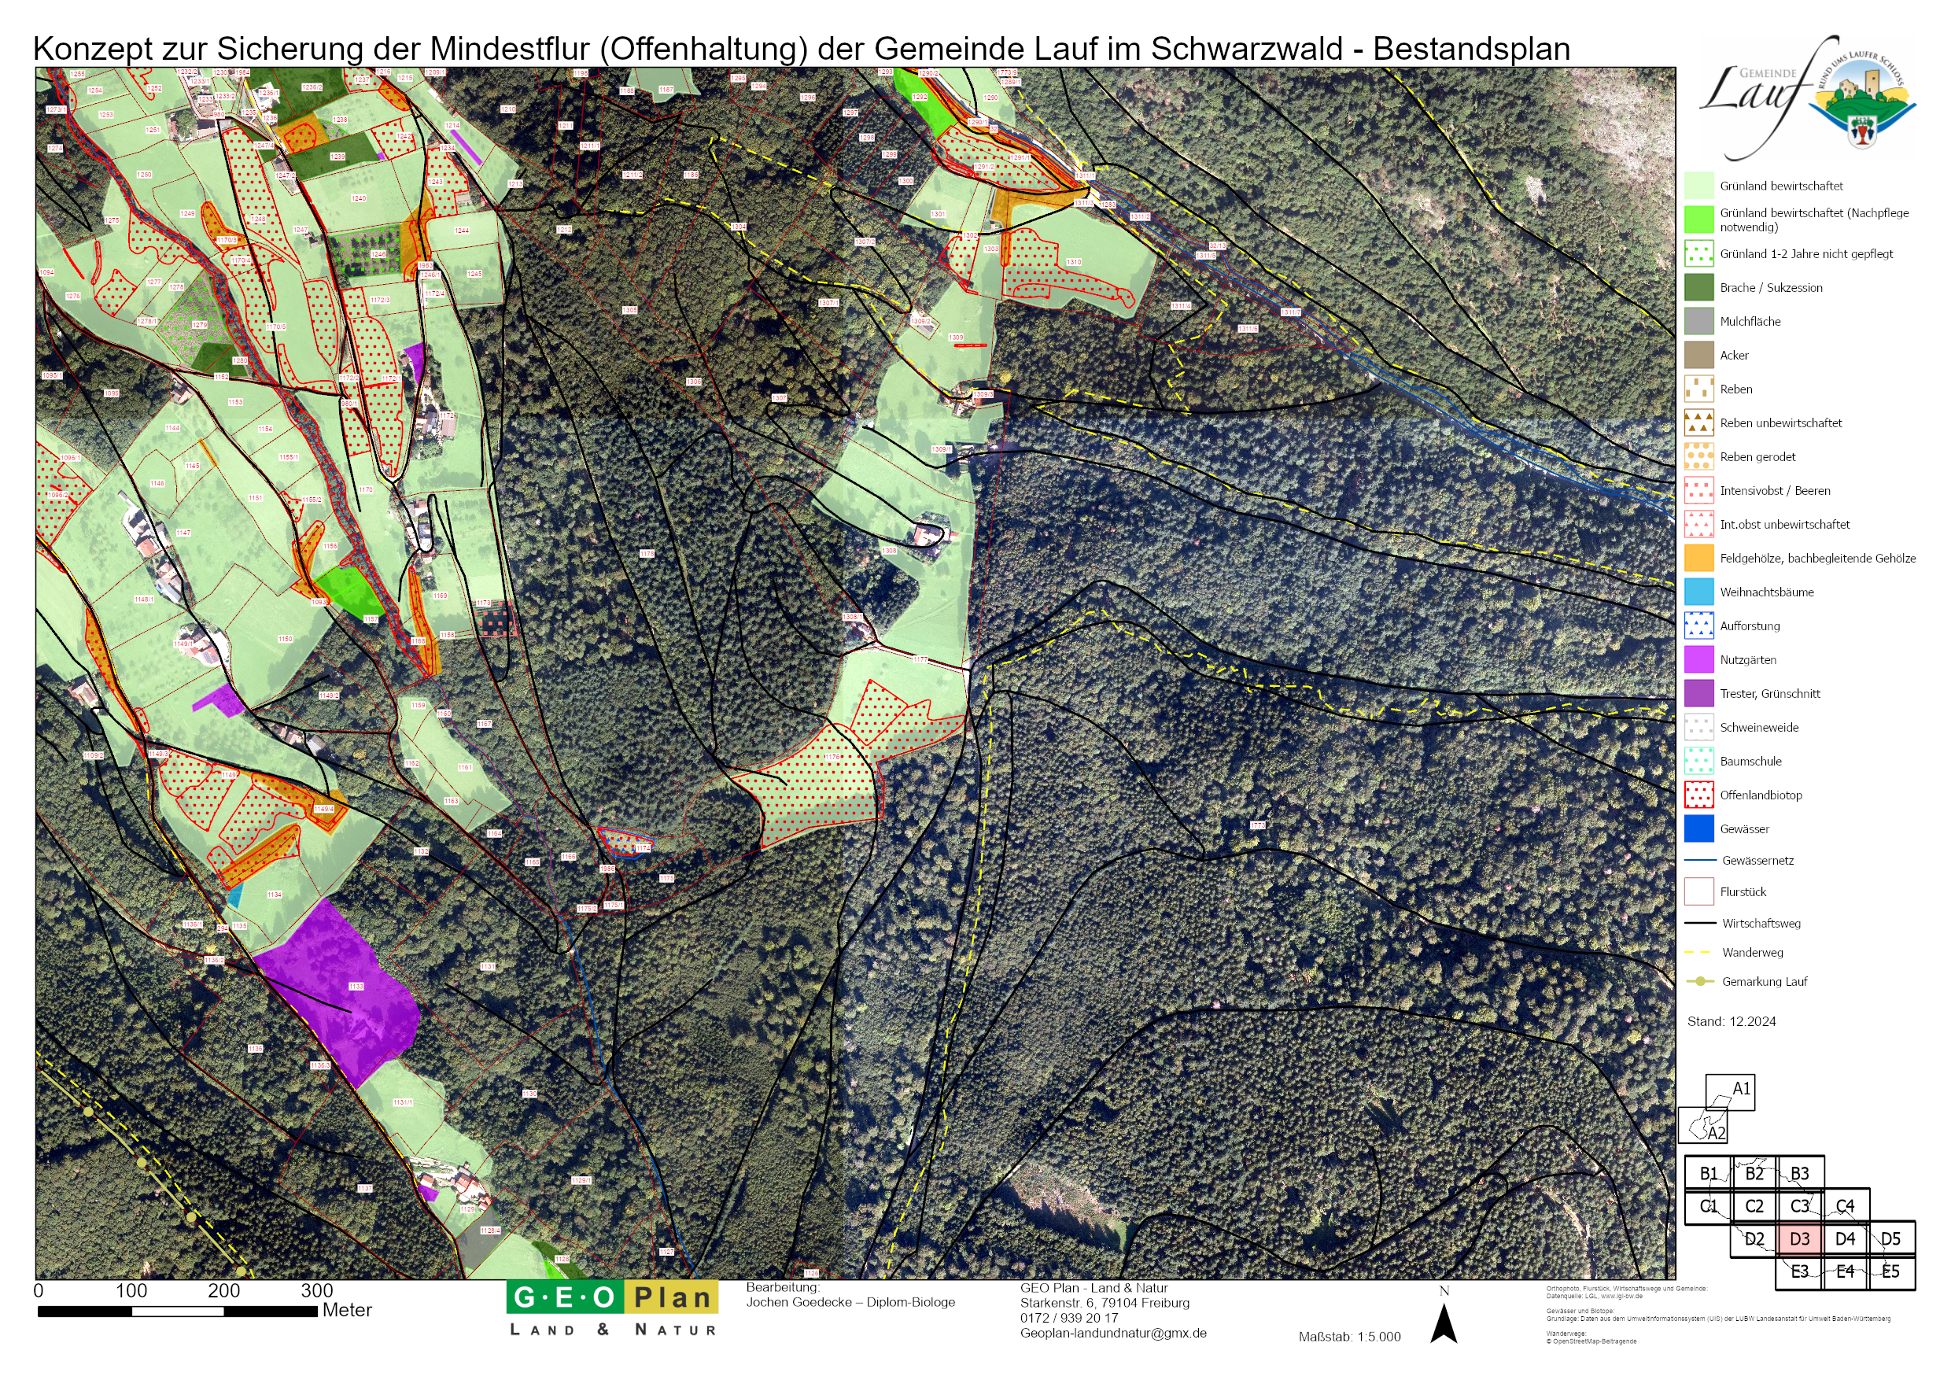
Task: Click the north arrow symbol
Action: (x=1443, y=1323)
